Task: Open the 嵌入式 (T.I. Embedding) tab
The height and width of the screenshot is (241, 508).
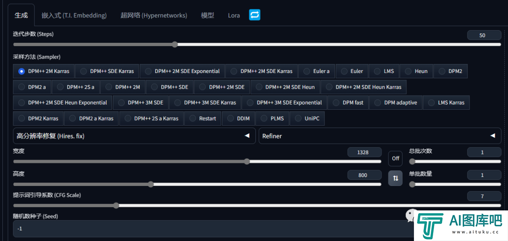Action: pos(74,16)
